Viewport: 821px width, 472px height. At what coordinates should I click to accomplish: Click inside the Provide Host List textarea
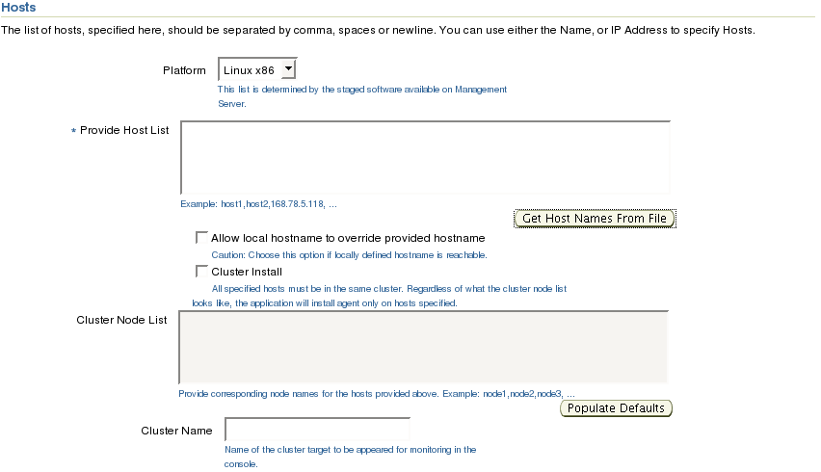pos(425,158)
